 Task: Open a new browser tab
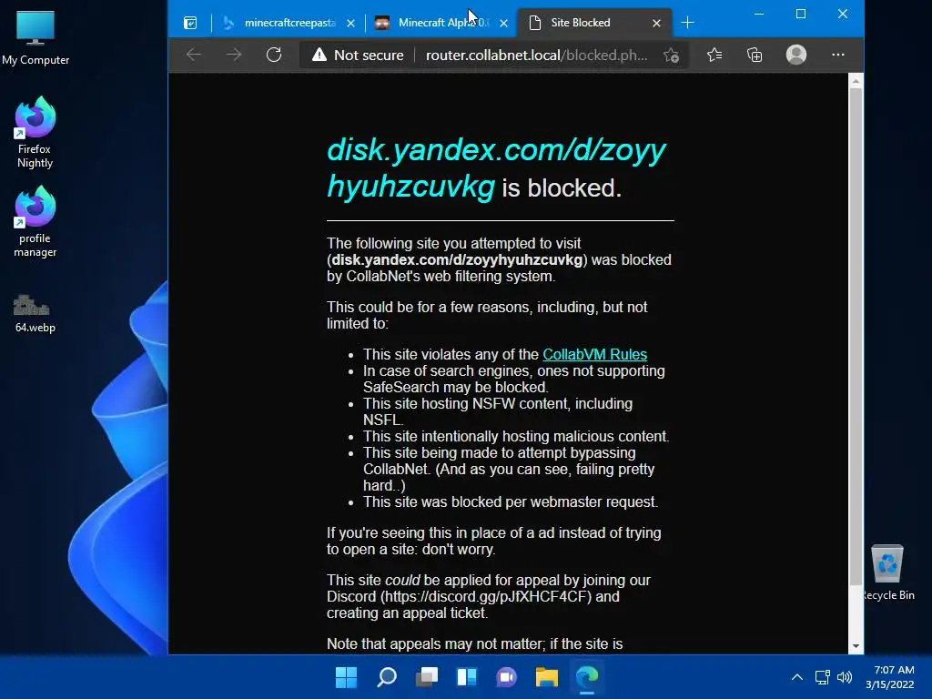click(x=688, y=23)
